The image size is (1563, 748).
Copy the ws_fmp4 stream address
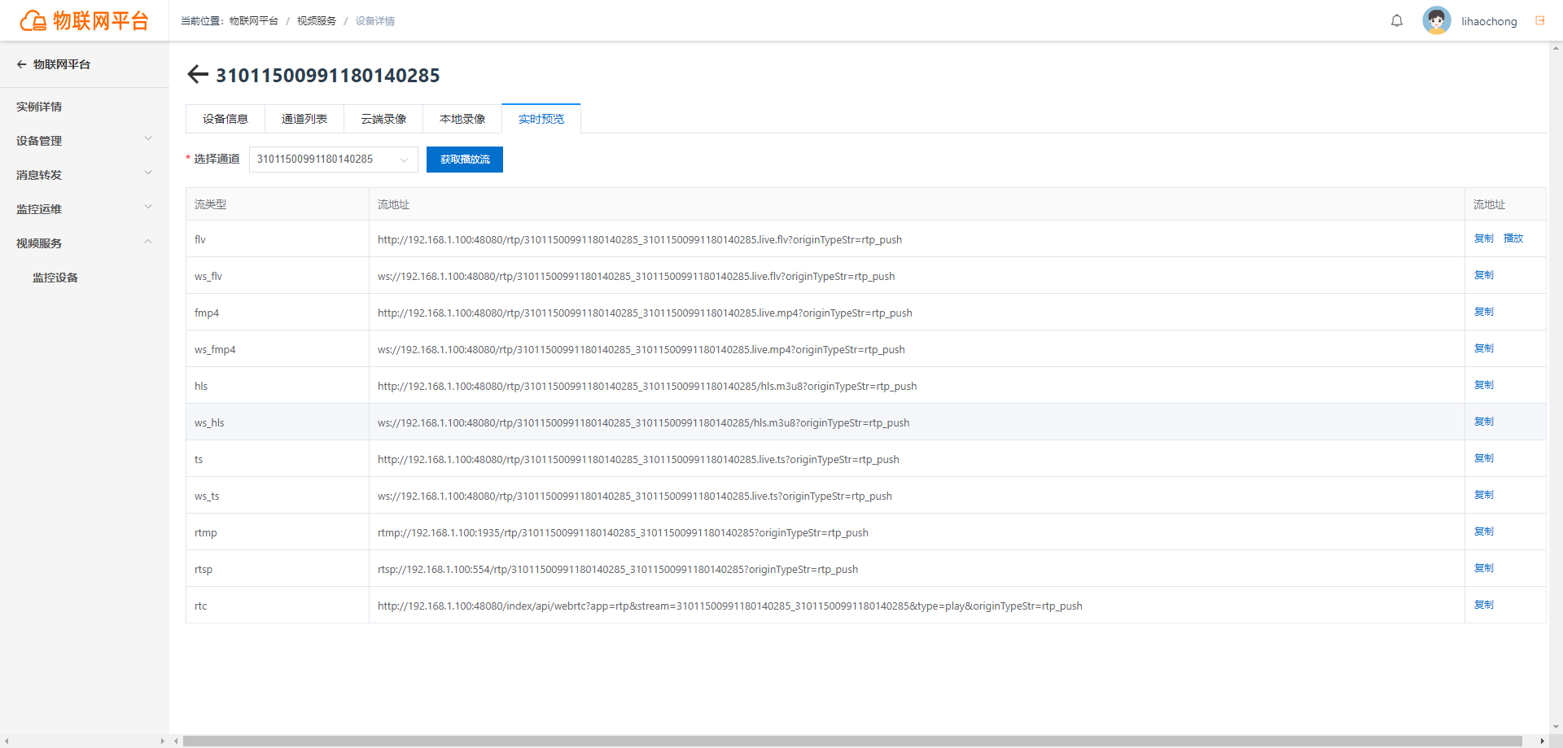tap(1484, 348)
